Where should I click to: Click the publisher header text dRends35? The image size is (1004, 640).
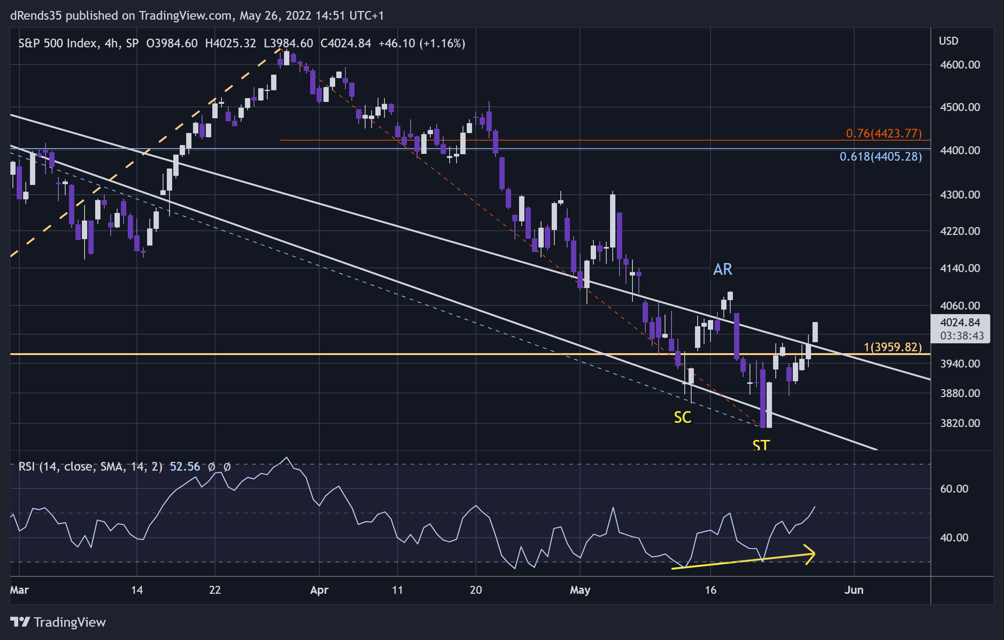pos(35,16)
